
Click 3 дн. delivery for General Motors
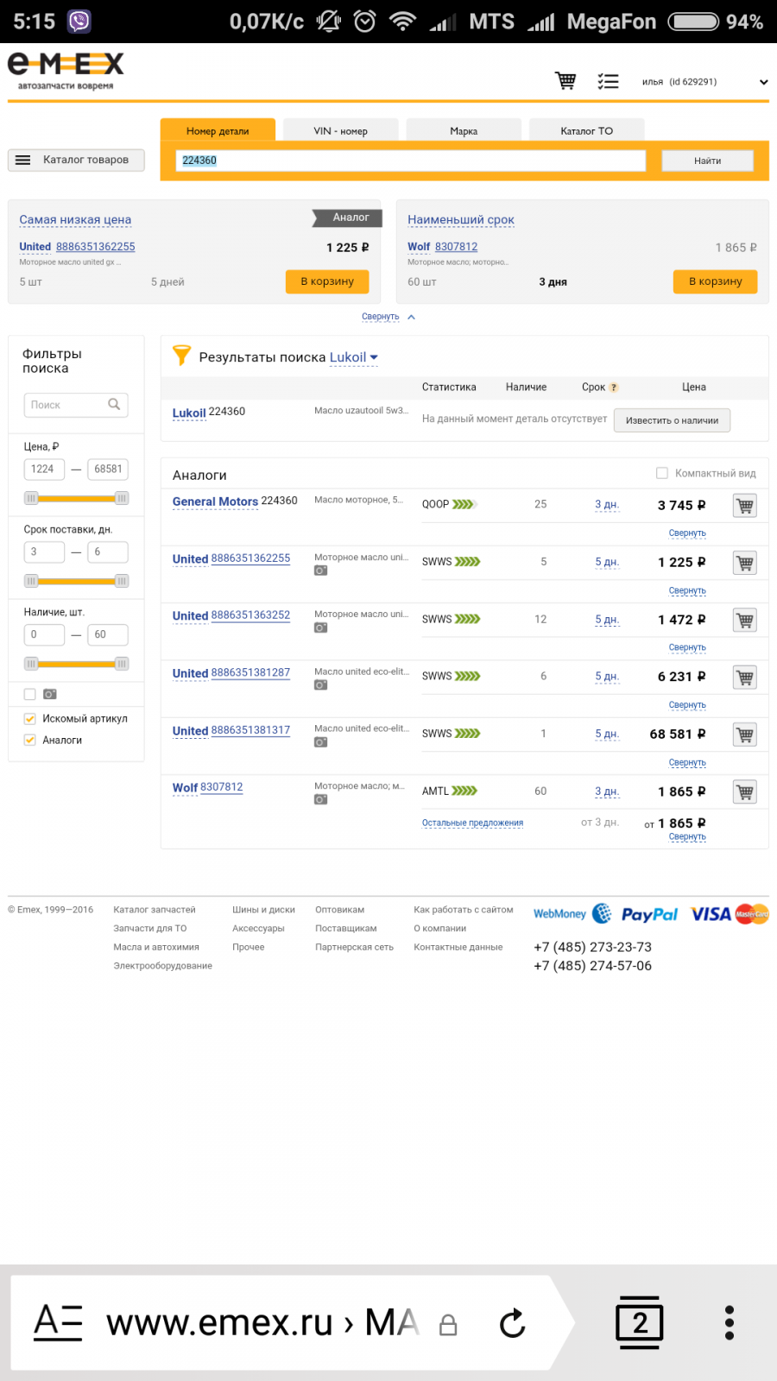pos(607,505)
